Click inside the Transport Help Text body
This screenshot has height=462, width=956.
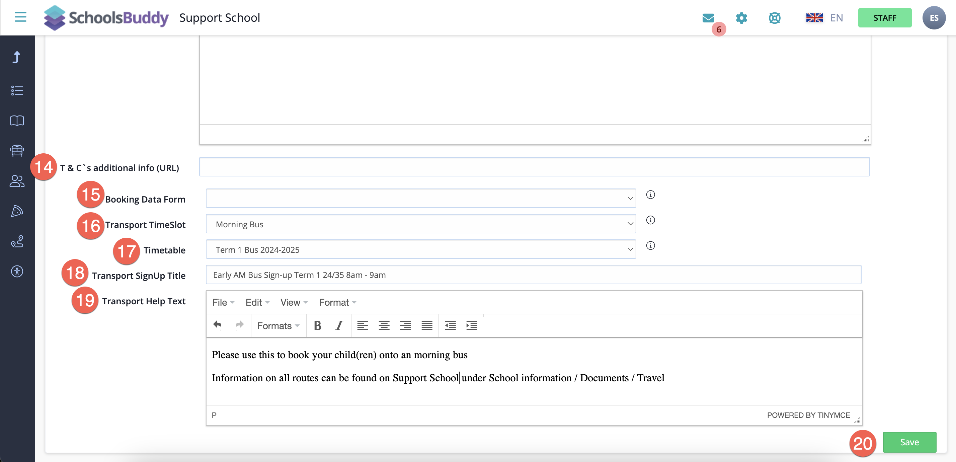534,371
